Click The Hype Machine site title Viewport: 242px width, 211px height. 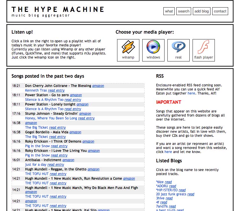click(x=58, y=10)
